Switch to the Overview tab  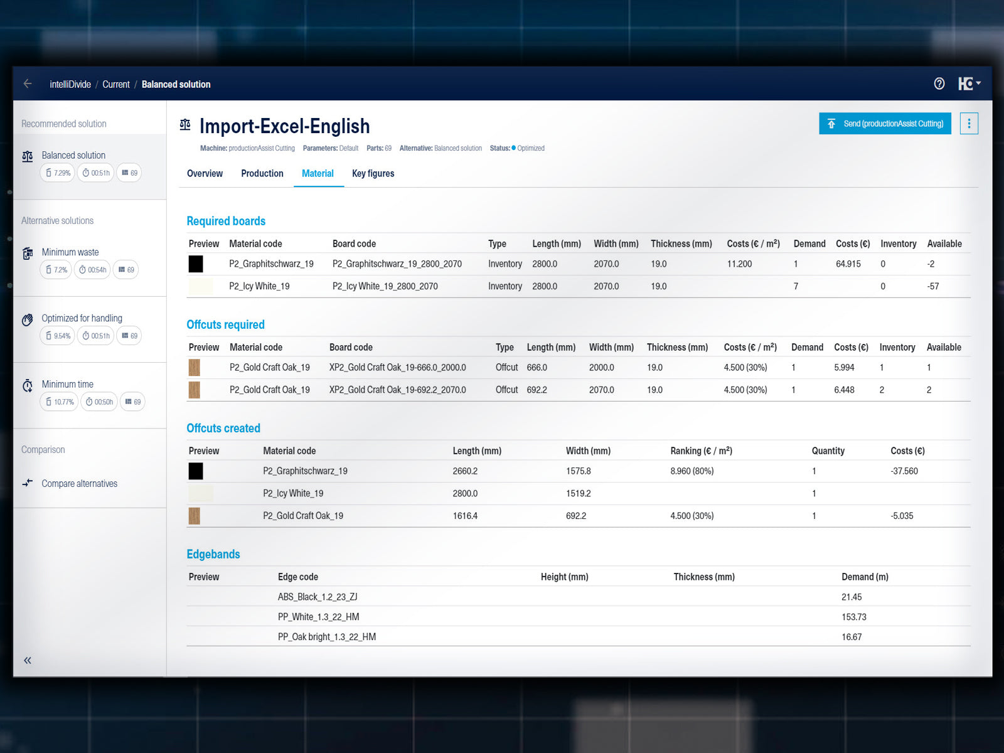click(205, 174)
